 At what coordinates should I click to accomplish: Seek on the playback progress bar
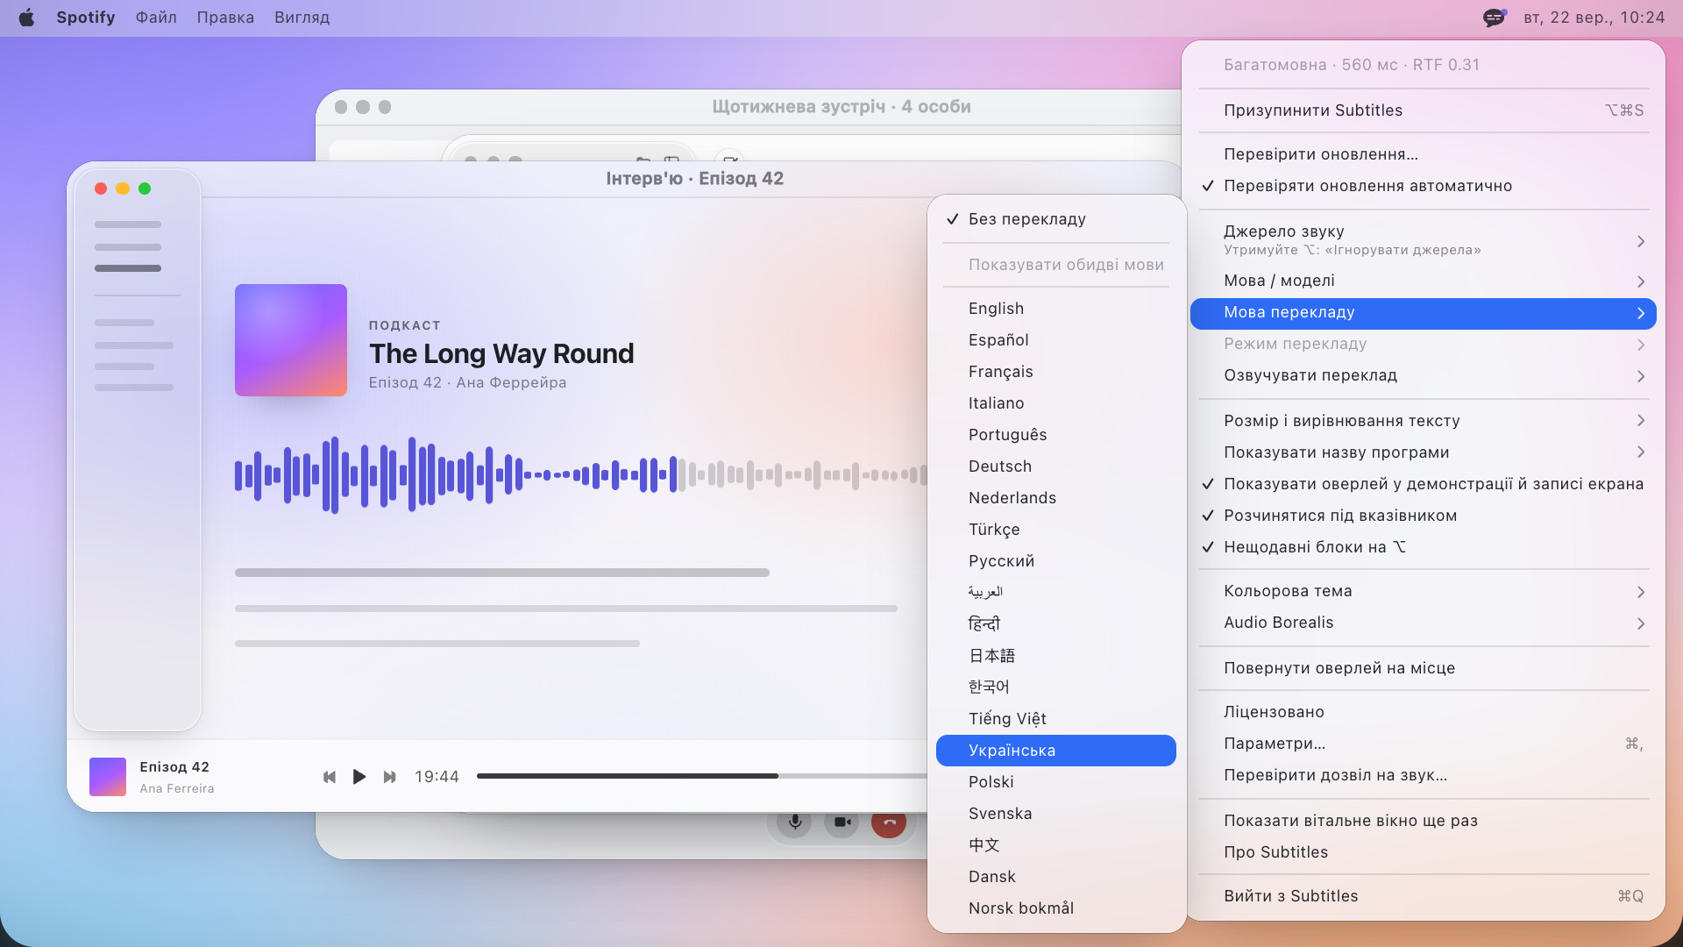701,776
